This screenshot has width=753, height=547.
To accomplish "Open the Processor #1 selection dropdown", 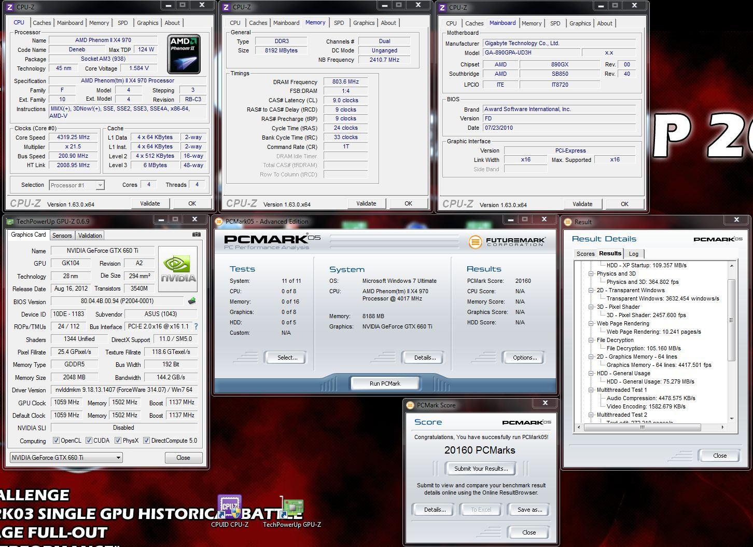I will coord(77,185).
